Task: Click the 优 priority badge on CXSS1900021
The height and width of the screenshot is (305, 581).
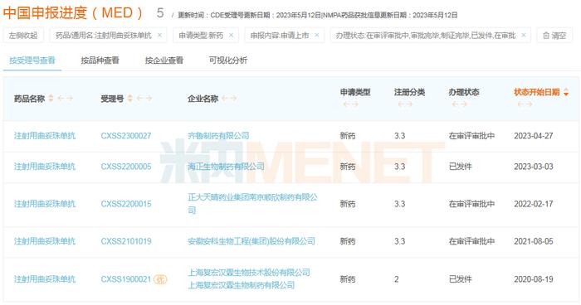Action: pyautogui.click(x=160, y=279)
